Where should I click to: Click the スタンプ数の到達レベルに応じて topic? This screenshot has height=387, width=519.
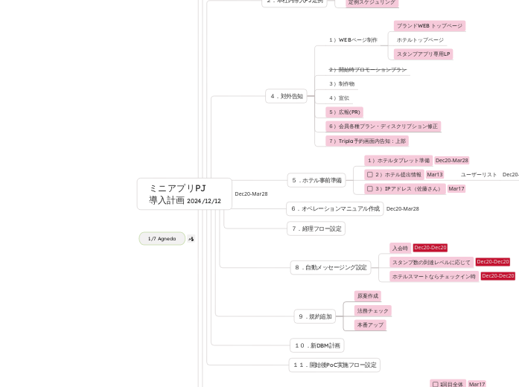click(431, 262)
